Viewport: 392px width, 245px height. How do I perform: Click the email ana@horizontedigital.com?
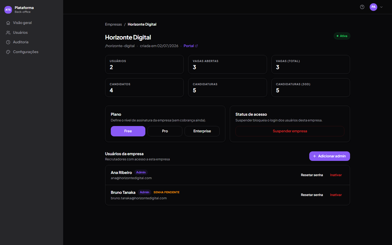tap(131, 178)
